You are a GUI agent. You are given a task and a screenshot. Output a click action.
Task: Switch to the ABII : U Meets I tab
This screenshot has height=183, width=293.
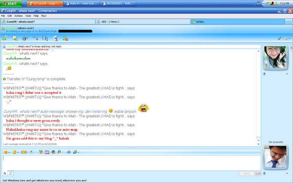point(143,22)
